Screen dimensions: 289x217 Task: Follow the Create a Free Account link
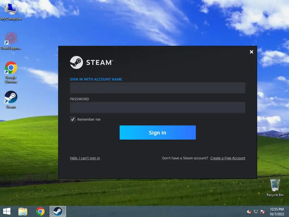point(228,158)
